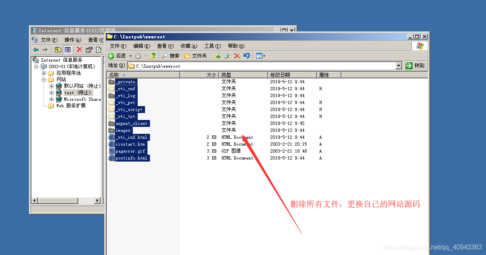Select the _vti_txt folder

[x=125, y=116]
